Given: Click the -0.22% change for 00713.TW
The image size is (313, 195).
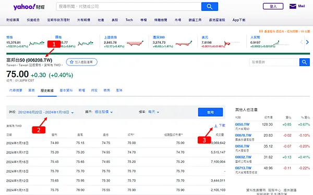Looking at the screenshot, I should (x=304, y=168).
